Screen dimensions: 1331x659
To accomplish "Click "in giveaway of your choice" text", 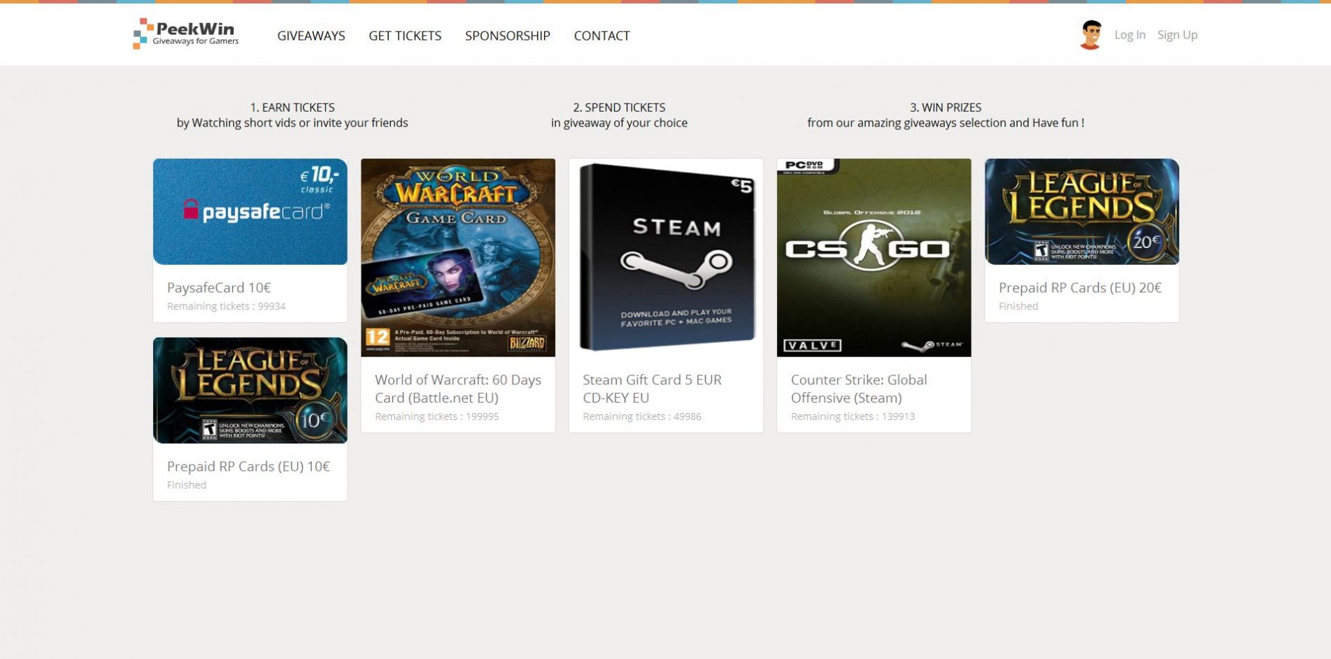I will (x=619, y=123).
